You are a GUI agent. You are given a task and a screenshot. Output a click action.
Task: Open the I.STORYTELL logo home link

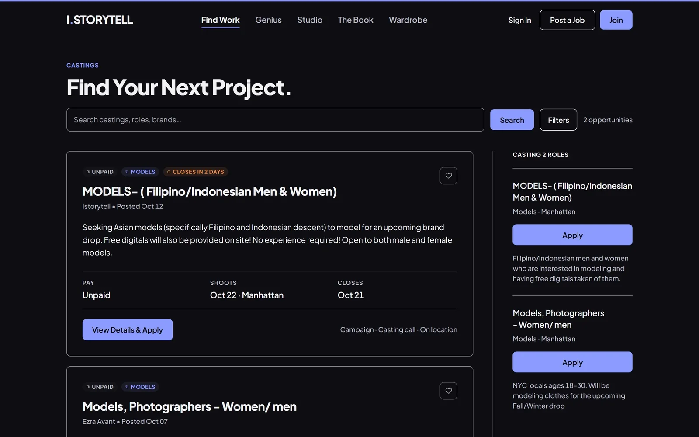[x=100, y=20]
